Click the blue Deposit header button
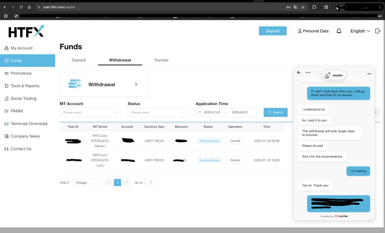The image size is (385, 233). pyautogui.click(x=273, y=31)
